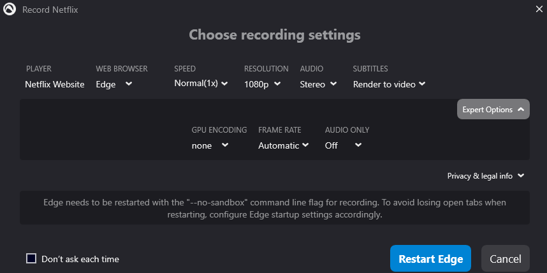This screenshot has width=547, height=273.
Task: Click the no-sandbox restart notice text
Action: [x=275, y=208]
